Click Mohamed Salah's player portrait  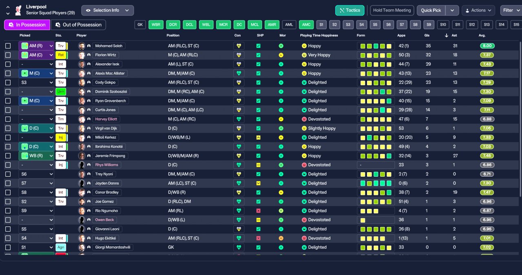82,46
